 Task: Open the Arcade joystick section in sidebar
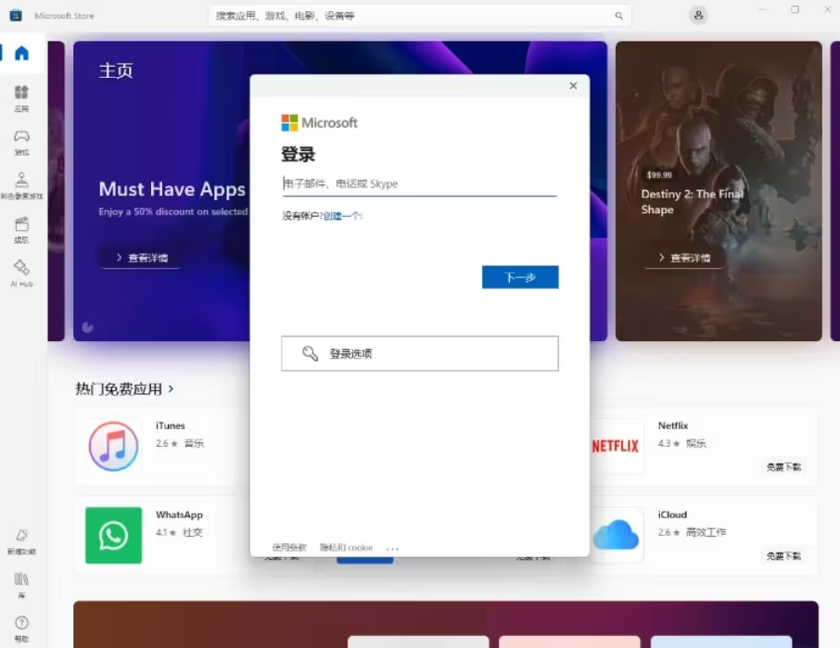[x=21, y=185]
